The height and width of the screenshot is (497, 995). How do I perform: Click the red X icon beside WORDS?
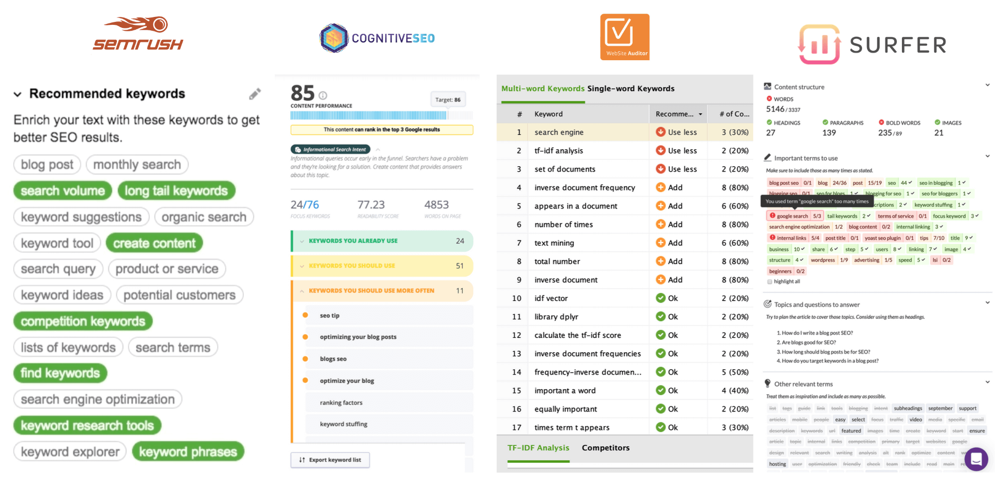[769, 99]
